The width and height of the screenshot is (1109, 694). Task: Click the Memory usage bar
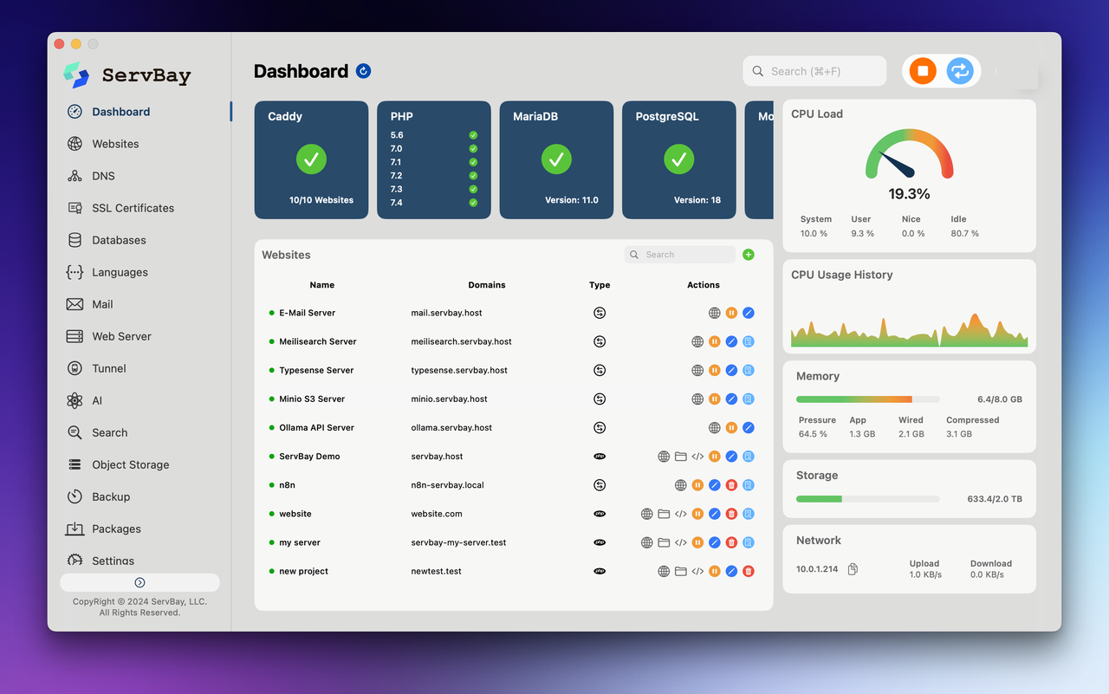tap(867, 399)
